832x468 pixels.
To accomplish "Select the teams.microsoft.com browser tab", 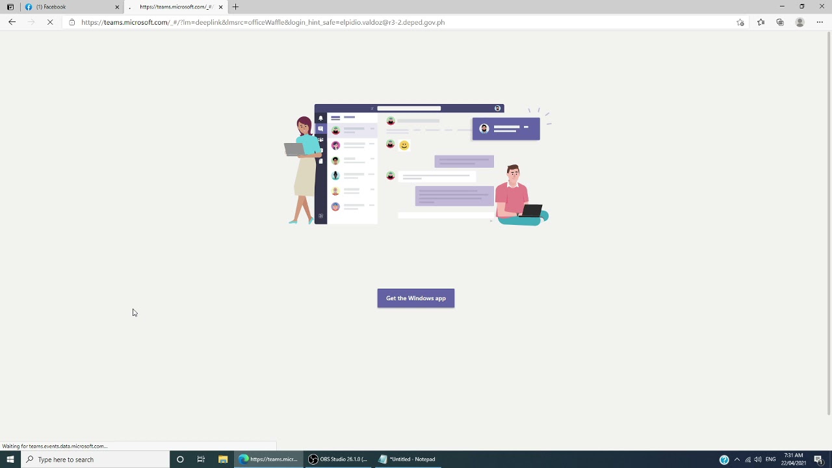I will click(175, 6).
